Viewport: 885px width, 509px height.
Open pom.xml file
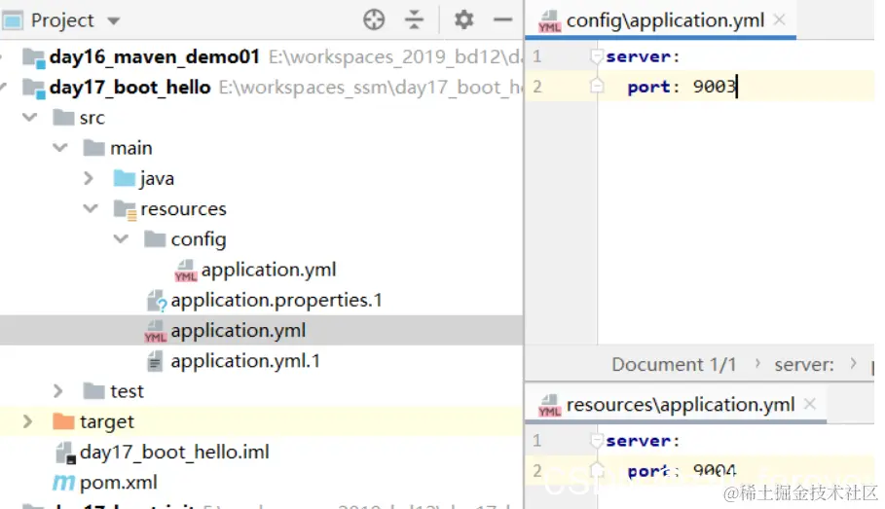pyautogui.click(x=119, y=483)
